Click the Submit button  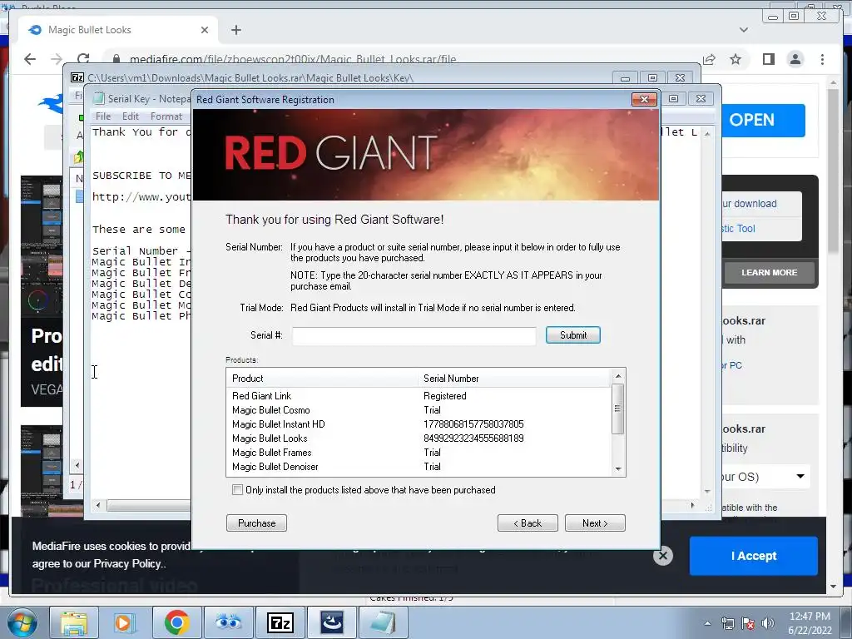(x=573, y=335)
